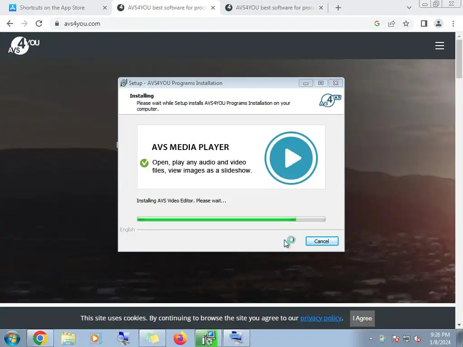Click the AVS Media Player play icon
This screenshot has width=463, height=347.
pyautogui.click(x=291, y=158)
